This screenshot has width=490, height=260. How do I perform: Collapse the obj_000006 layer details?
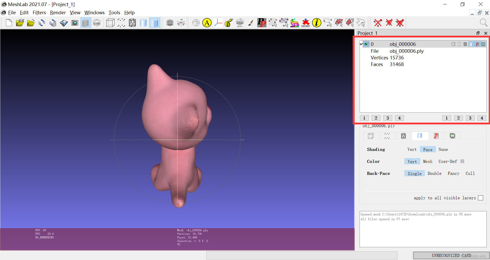[x=361, y=44]
